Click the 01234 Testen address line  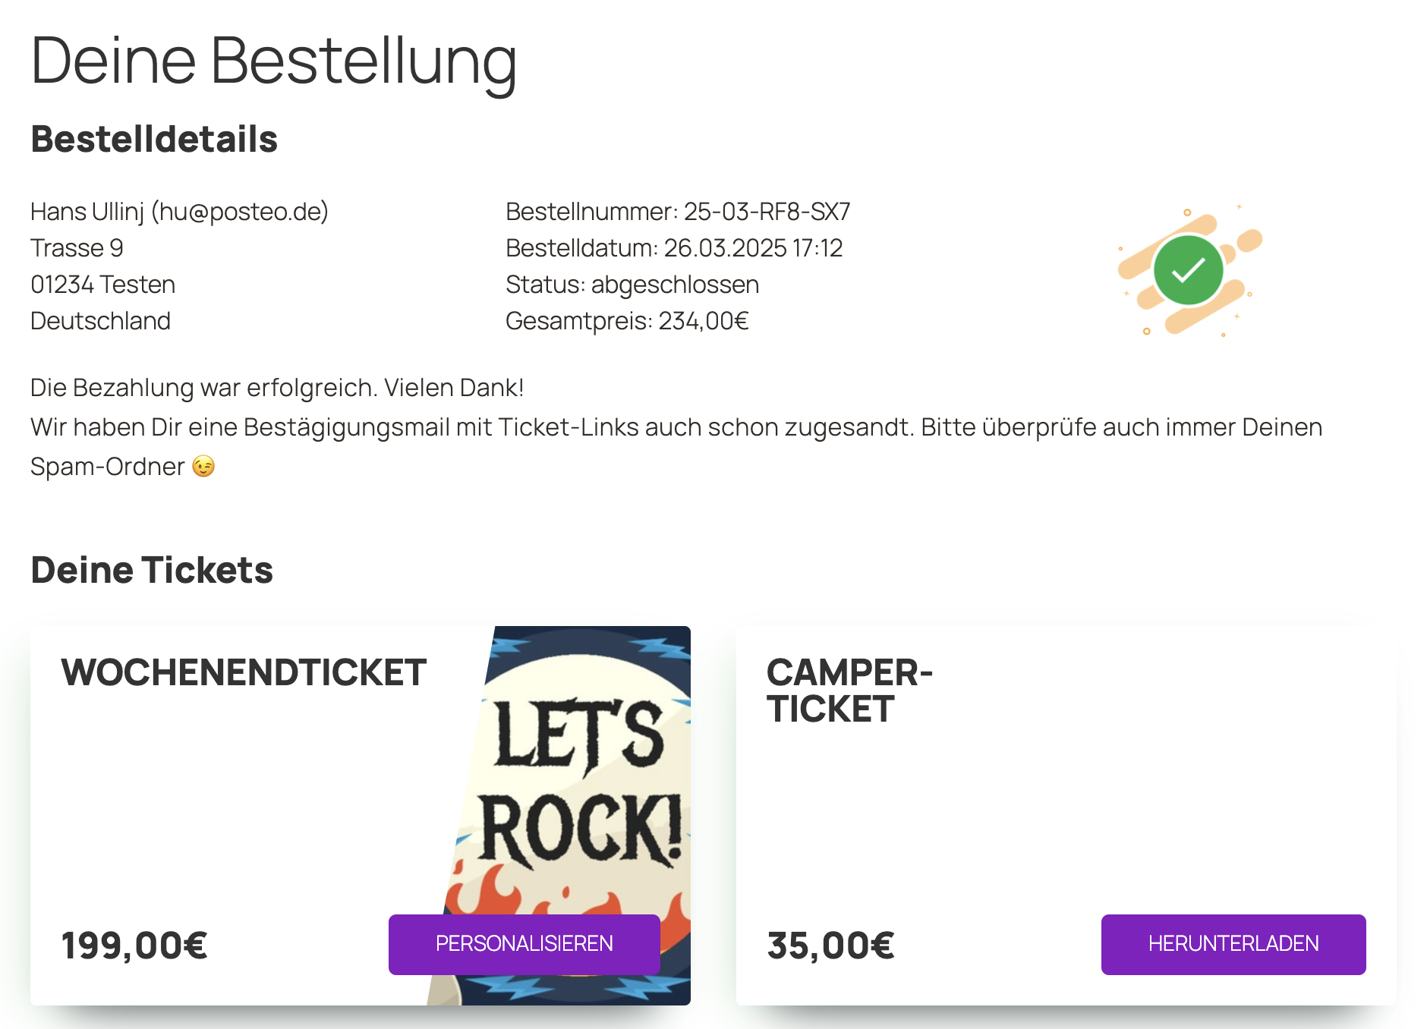tap(102, 285)
